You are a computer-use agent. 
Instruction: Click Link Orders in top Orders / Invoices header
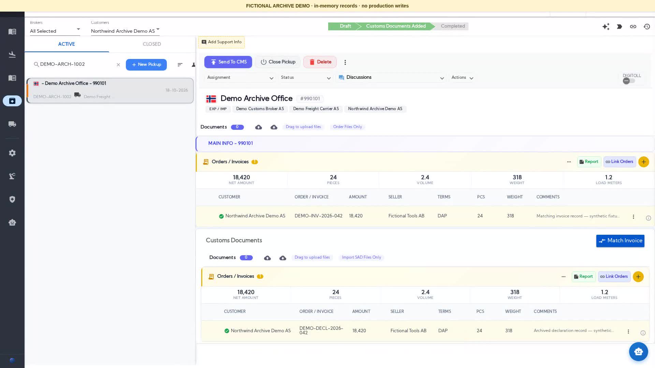(620, 162)
